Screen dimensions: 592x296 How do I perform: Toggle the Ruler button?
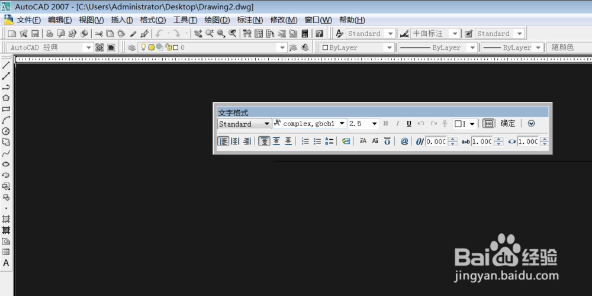click(488, 124)
